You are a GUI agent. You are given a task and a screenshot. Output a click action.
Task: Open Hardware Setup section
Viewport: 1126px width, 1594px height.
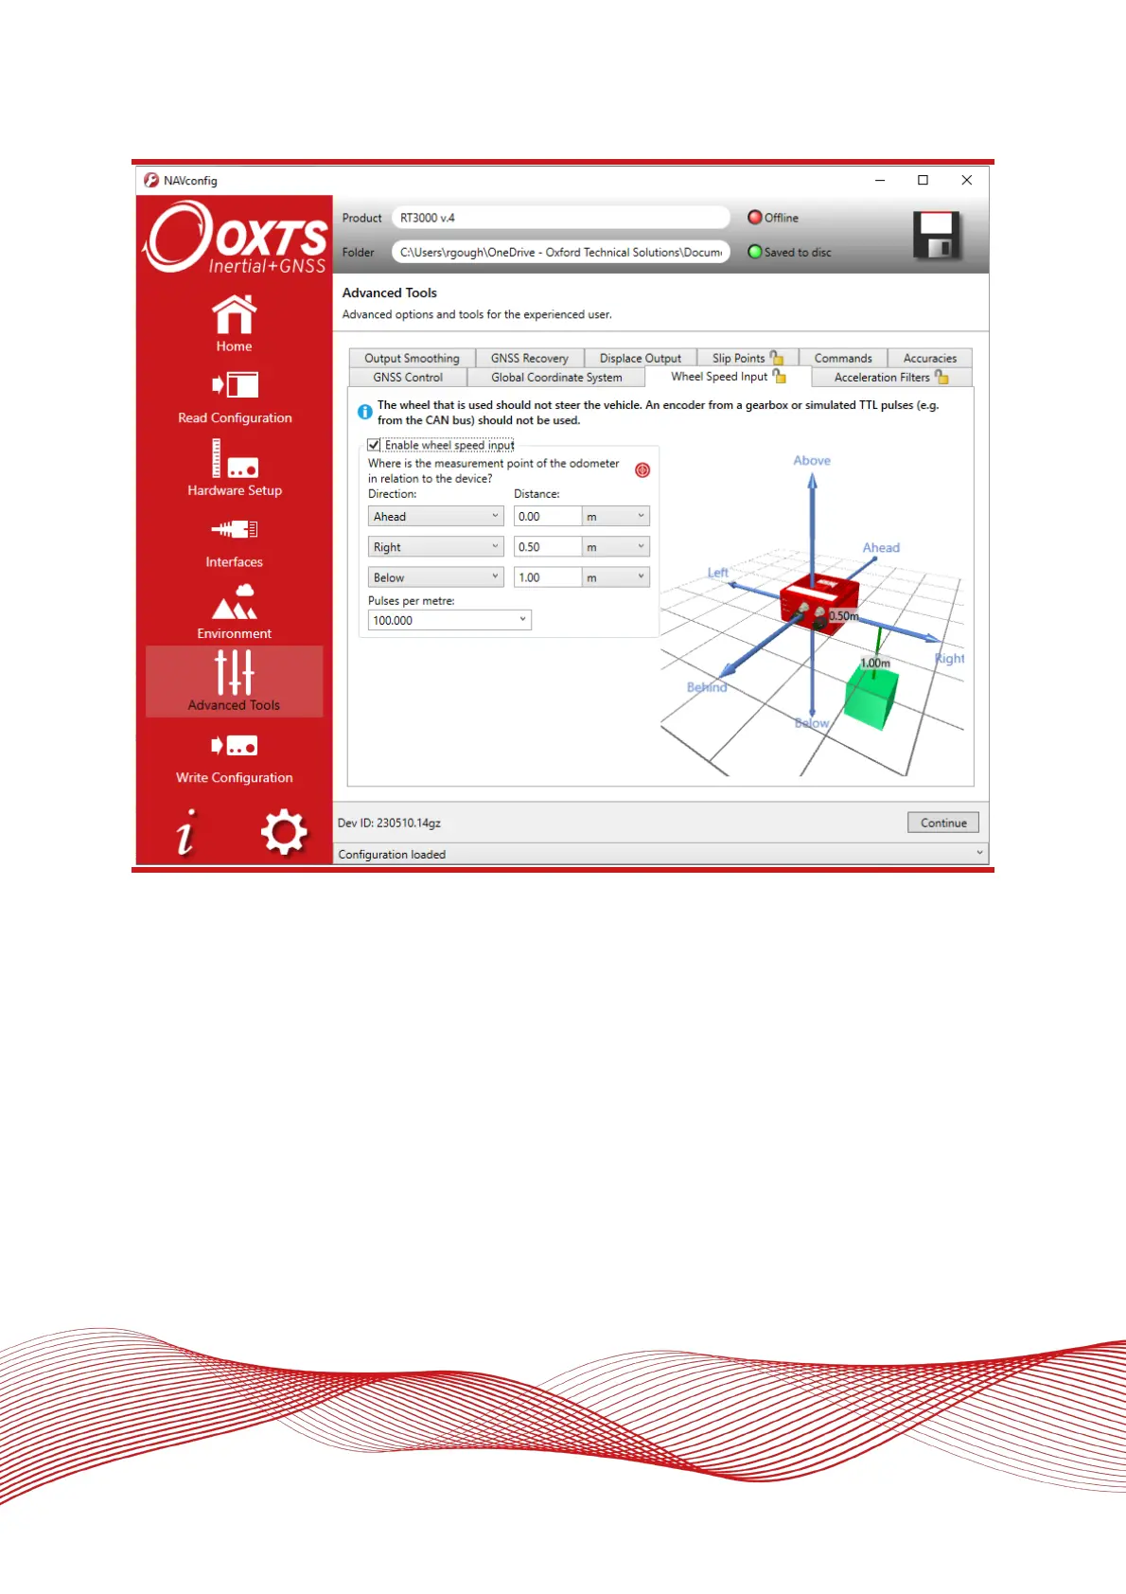235,468
